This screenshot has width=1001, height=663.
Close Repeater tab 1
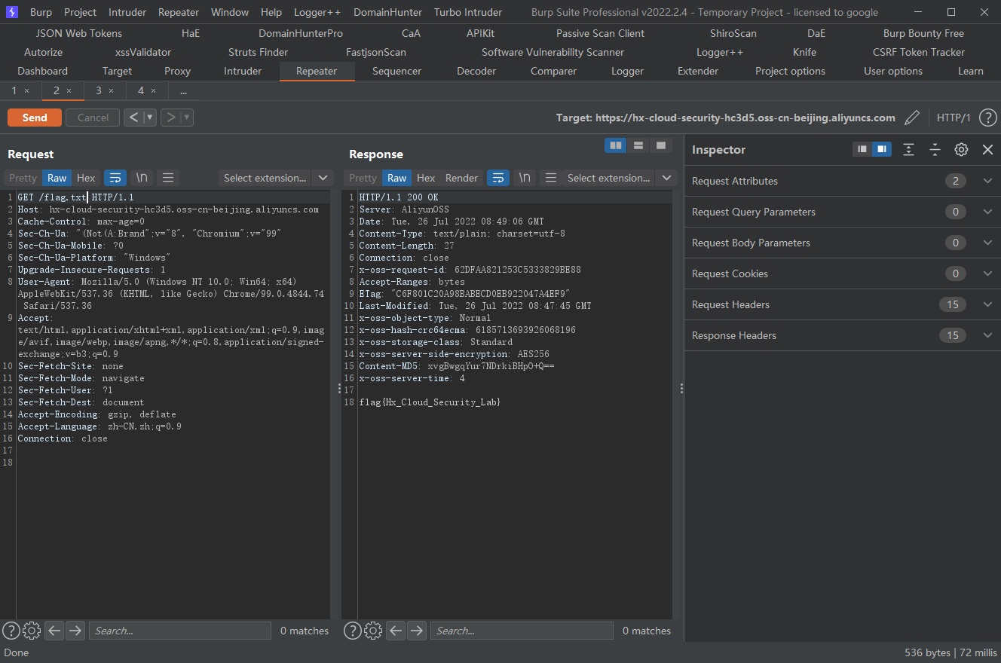tap(26, 90)
